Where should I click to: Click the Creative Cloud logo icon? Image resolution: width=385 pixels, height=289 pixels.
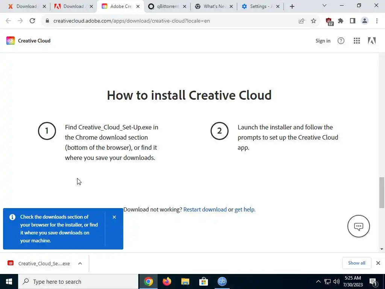coord(11,41)
